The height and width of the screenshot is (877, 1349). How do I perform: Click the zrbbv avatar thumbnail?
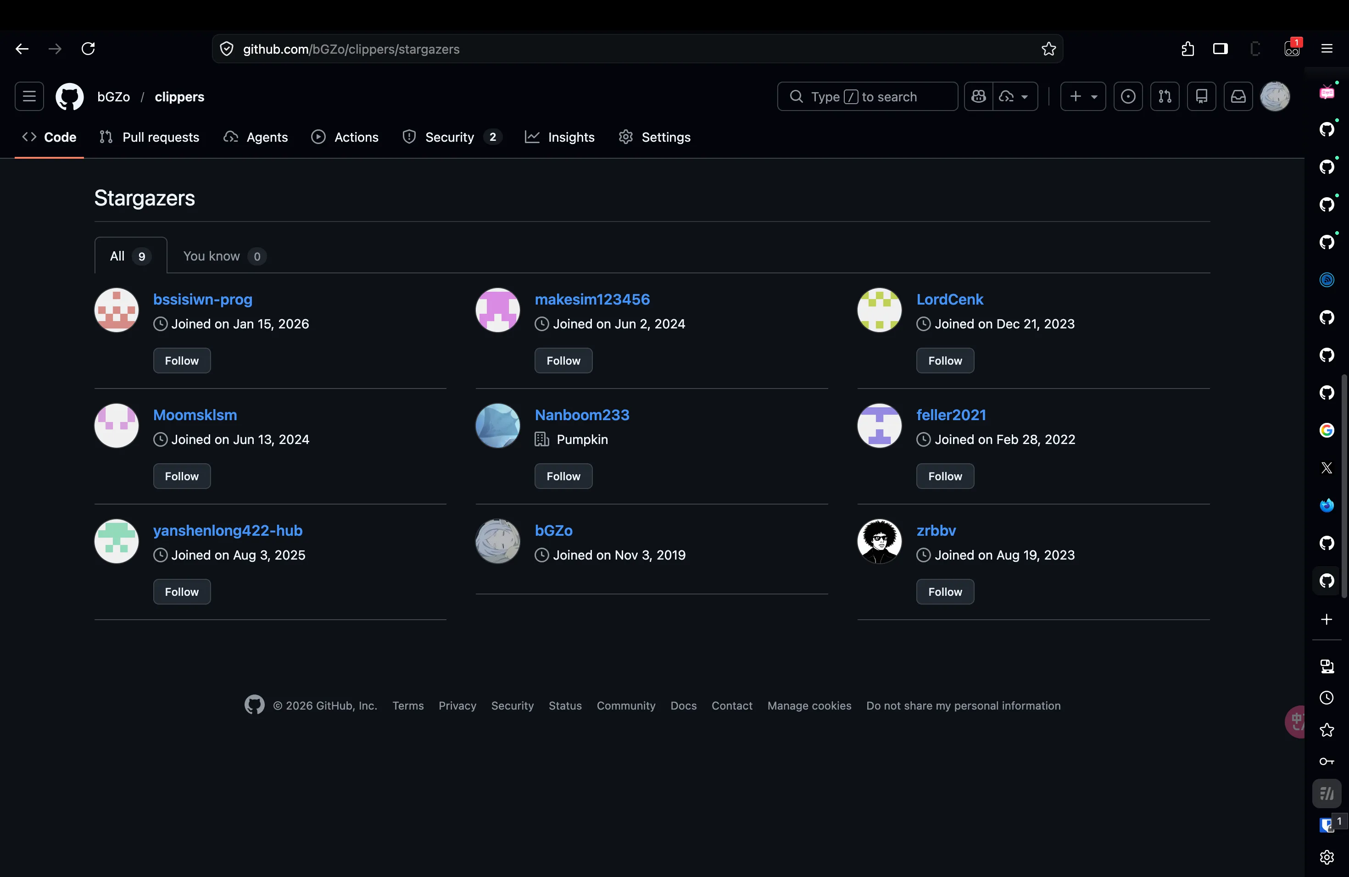pos(879,542)
